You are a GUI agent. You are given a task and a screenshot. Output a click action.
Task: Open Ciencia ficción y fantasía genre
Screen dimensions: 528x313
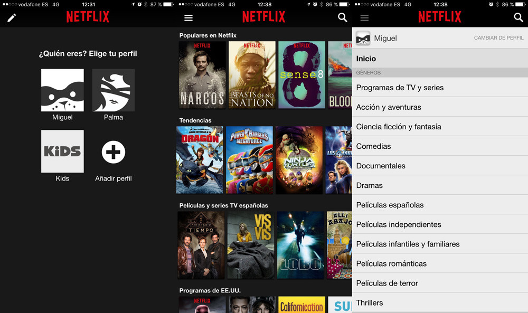tap(440, 127)
